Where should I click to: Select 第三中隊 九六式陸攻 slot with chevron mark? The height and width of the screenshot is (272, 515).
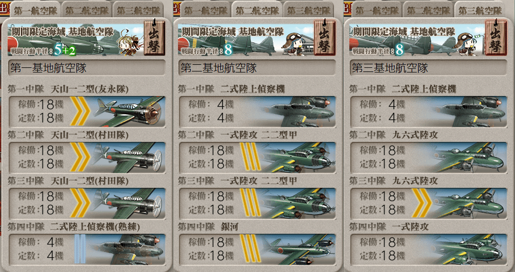pos(429,204)
